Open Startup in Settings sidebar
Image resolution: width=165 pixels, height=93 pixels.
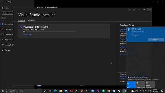point(6,50)
